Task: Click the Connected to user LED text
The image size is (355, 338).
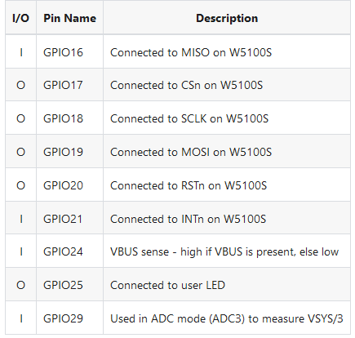Action: [167, 285]
